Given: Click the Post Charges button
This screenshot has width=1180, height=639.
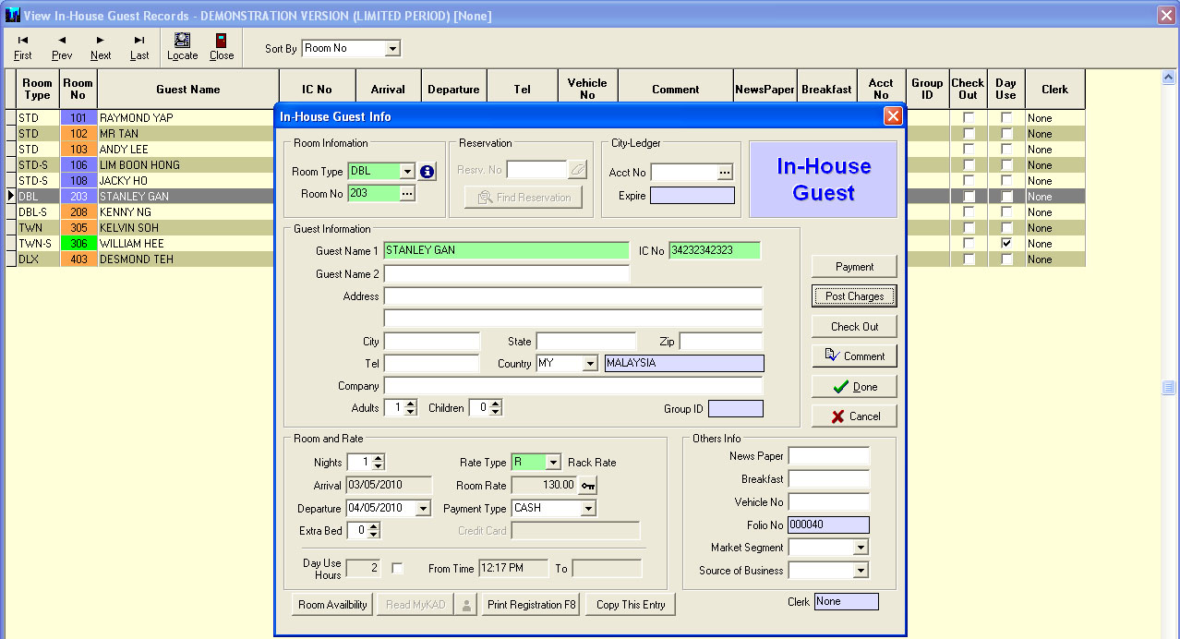Looking at the screenshot, I should click(854, 296).
